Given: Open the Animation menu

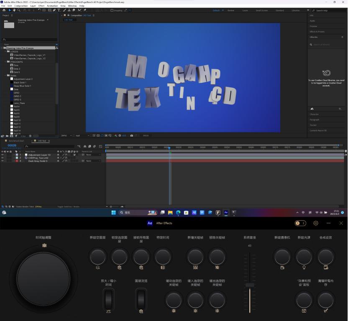Looking at the screenshot, I should (x=52, y=6).
